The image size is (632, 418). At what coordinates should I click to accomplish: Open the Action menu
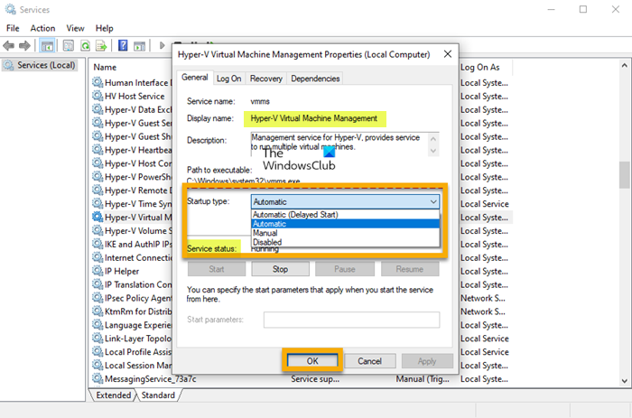tap(42, 28)
